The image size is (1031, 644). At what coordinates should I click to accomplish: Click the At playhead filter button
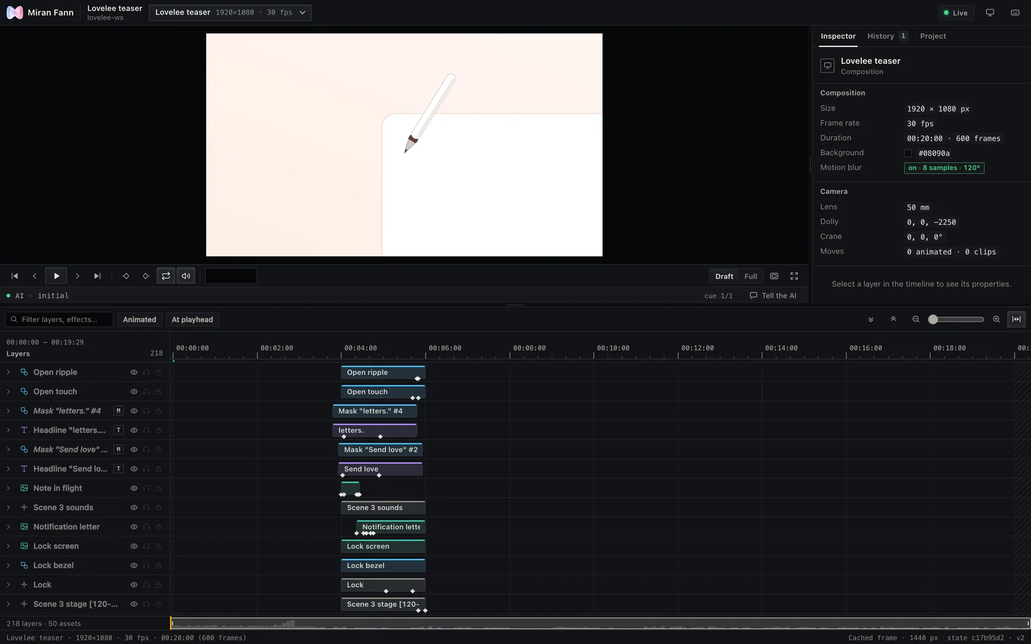[x=192, y=319]
